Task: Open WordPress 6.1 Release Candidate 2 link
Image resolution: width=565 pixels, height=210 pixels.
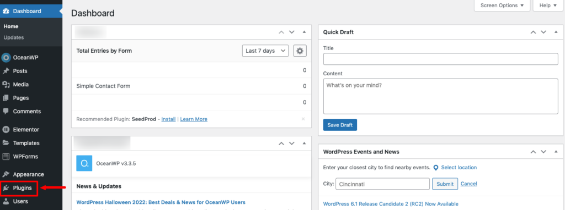Action: click(391, 204)
